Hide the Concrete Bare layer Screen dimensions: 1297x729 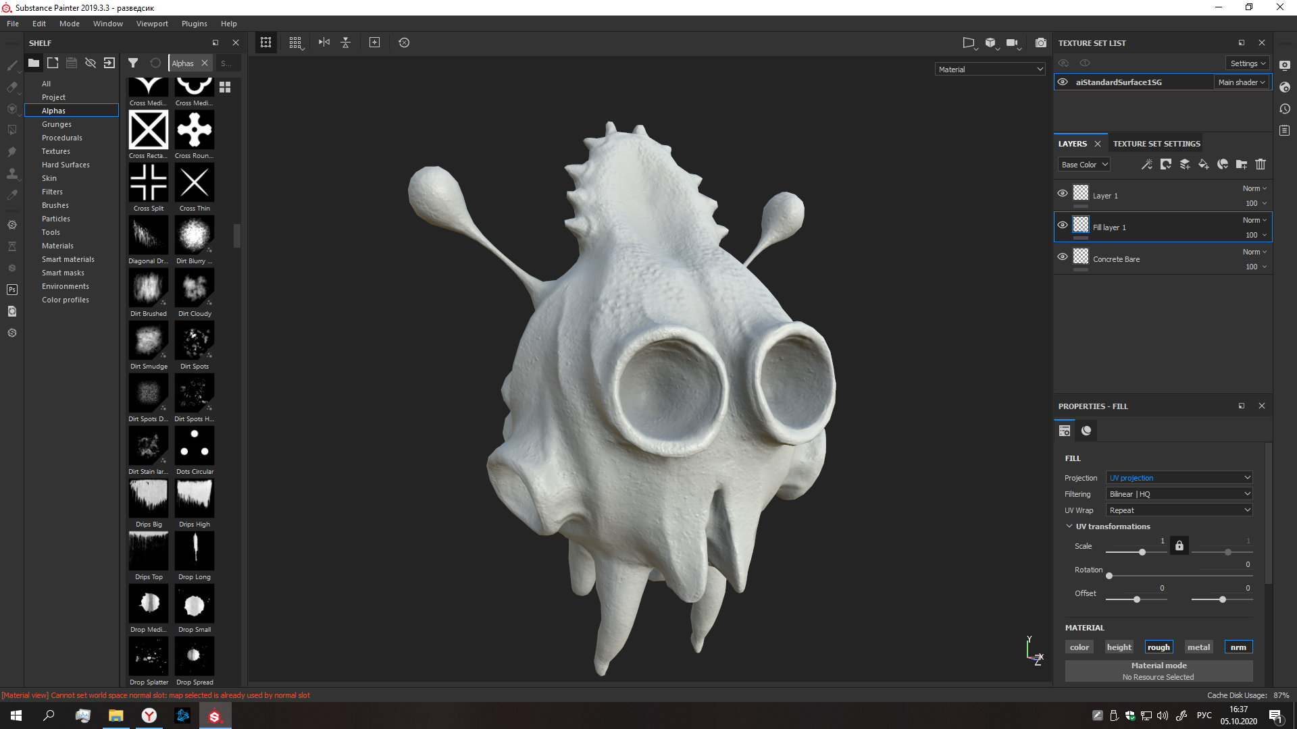[1062, 256]
